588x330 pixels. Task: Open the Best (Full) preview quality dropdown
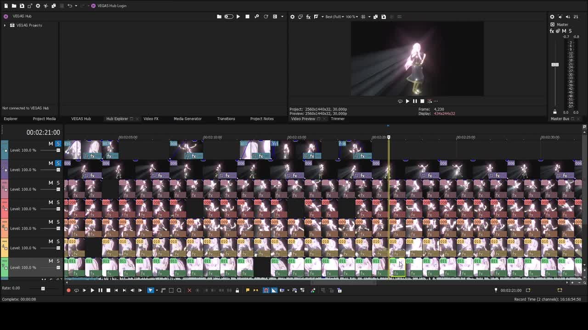coord(334,16)
